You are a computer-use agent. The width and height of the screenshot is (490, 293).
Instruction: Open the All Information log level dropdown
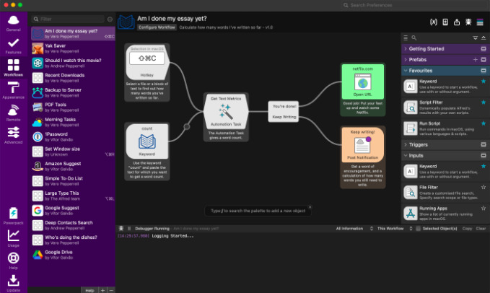pos(354,229)
